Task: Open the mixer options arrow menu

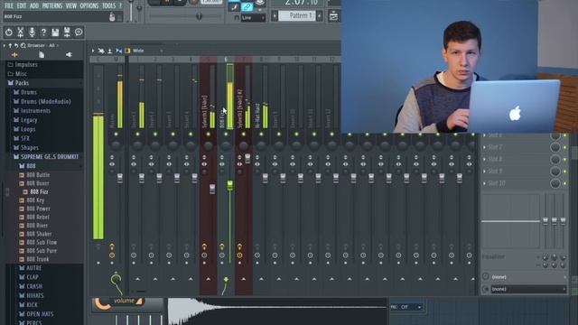Action: [x=93, y=51]
